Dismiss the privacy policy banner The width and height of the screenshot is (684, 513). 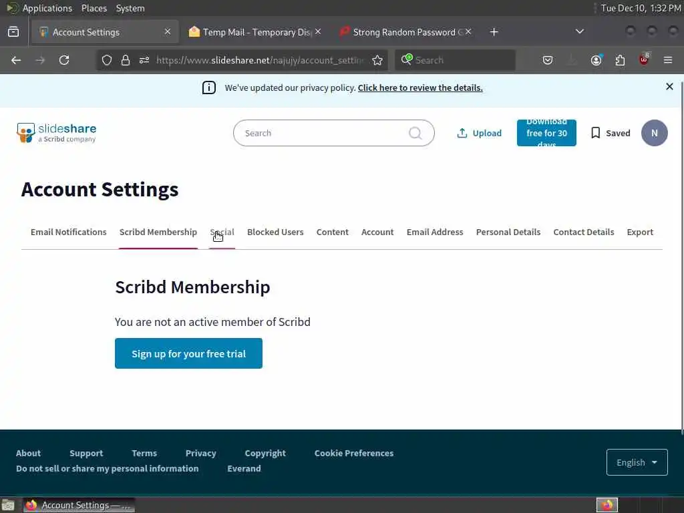click(669, 86)
